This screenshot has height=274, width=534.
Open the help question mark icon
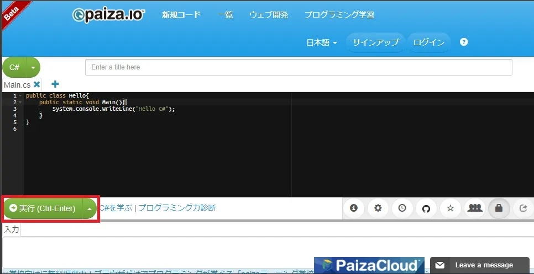click(463, 42)
